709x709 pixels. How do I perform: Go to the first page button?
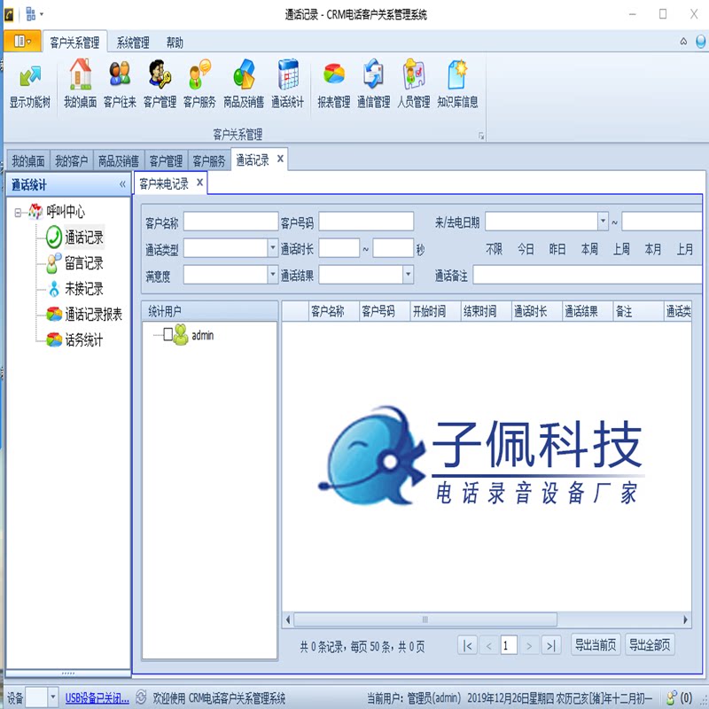pyautogui.click(x=467, y=645)
